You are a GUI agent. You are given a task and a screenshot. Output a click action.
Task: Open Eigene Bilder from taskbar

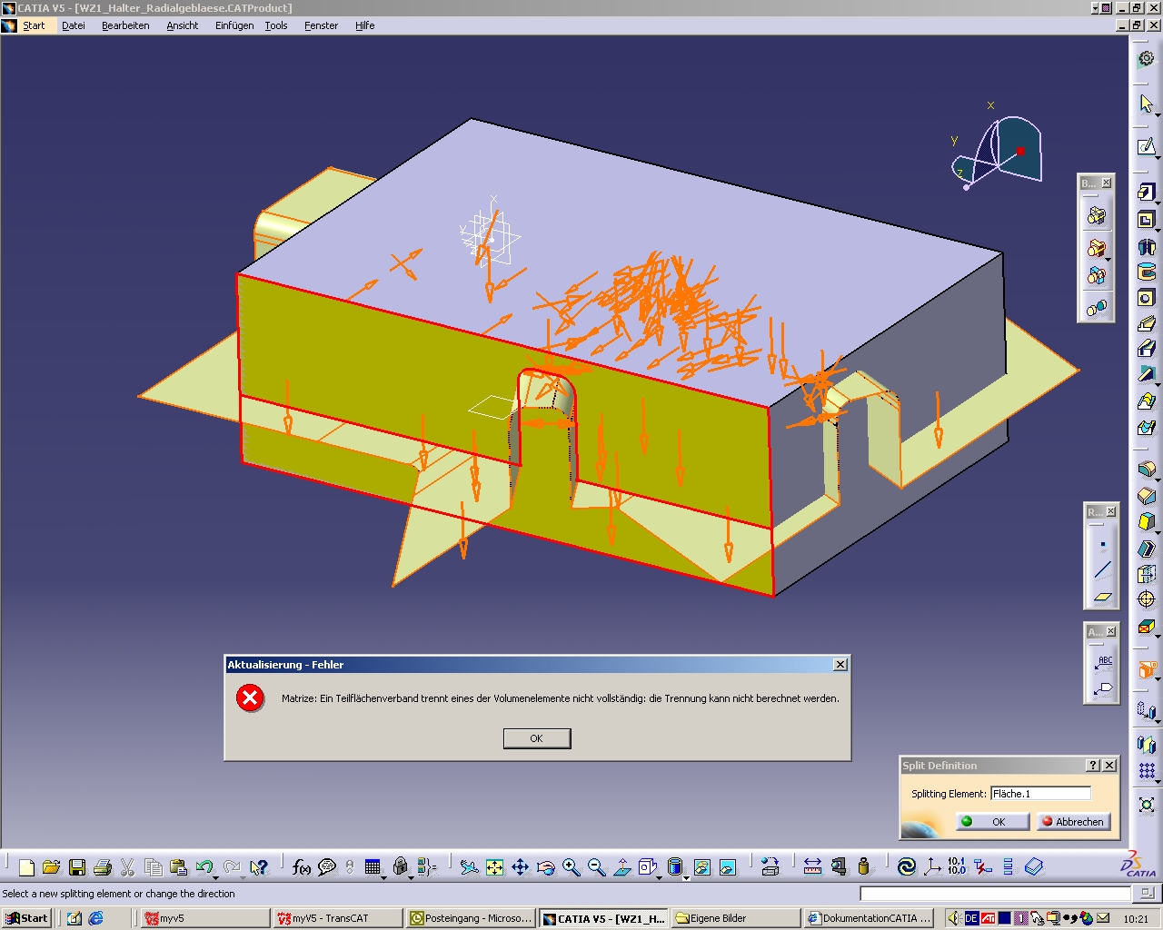736,918
